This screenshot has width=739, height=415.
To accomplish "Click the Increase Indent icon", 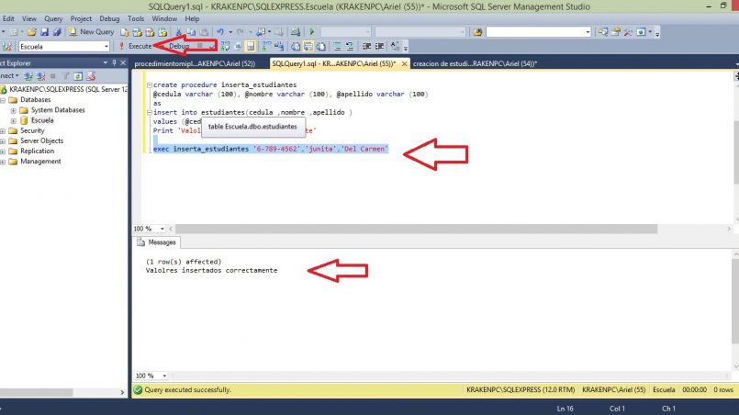I will [379, 46].
